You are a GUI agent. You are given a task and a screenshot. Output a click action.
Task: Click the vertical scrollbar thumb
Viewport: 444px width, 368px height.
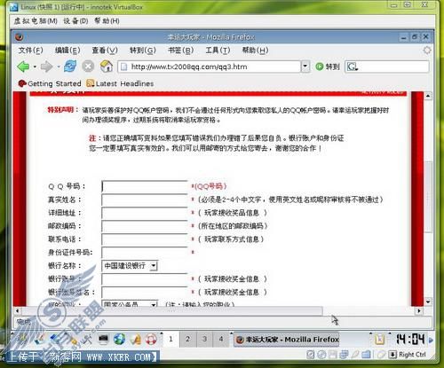[x=428, y=197]
